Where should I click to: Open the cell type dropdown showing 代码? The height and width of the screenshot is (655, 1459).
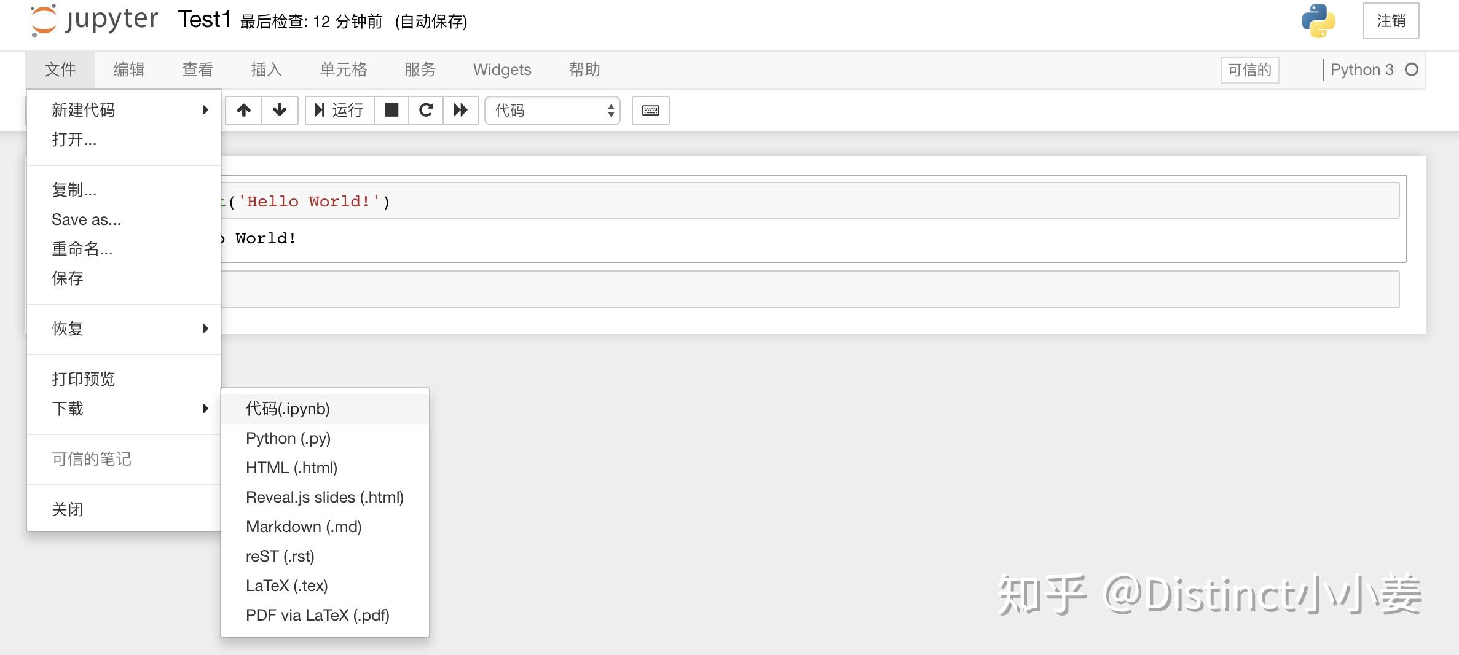pos(551,111)
